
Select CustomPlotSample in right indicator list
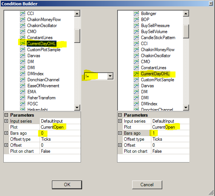pos(157,80)
